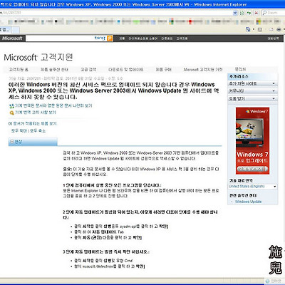Click the machine translation side-by-side view icon
Viewport: 285px width, 285px height.
[11, 106]
